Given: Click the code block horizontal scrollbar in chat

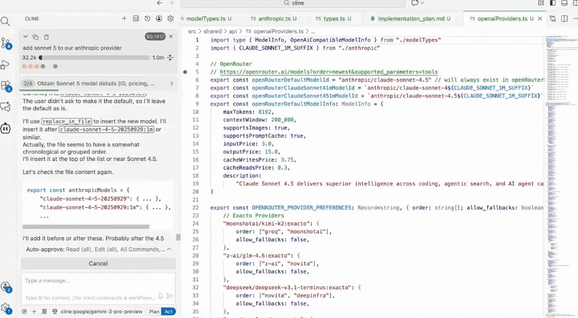Looking at the screenshot, I should click(x=86, y=227).
